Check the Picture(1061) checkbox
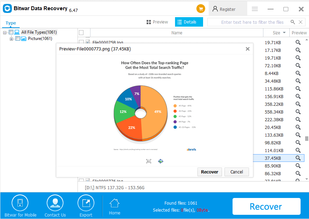The width and height of the screenshot is (309, 219). coord(17,39)
